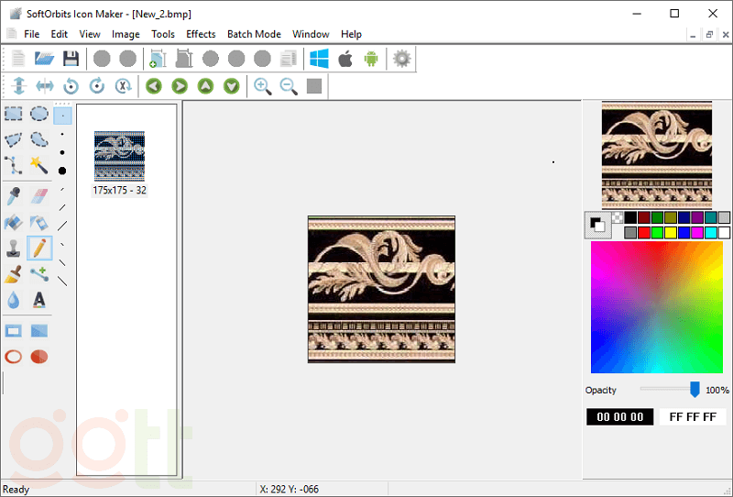Open the Batch Mode menu
This screenshot has width=733, height=497.
(254, 34)
